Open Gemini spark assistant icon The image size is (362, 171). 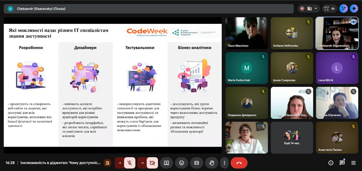pyautogui.click(x=354, y=8)
